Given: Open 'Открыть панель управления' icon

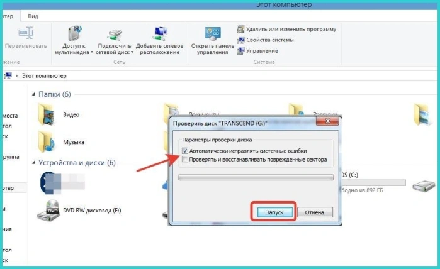Looking at the screenshot, I should pos(212,34).
